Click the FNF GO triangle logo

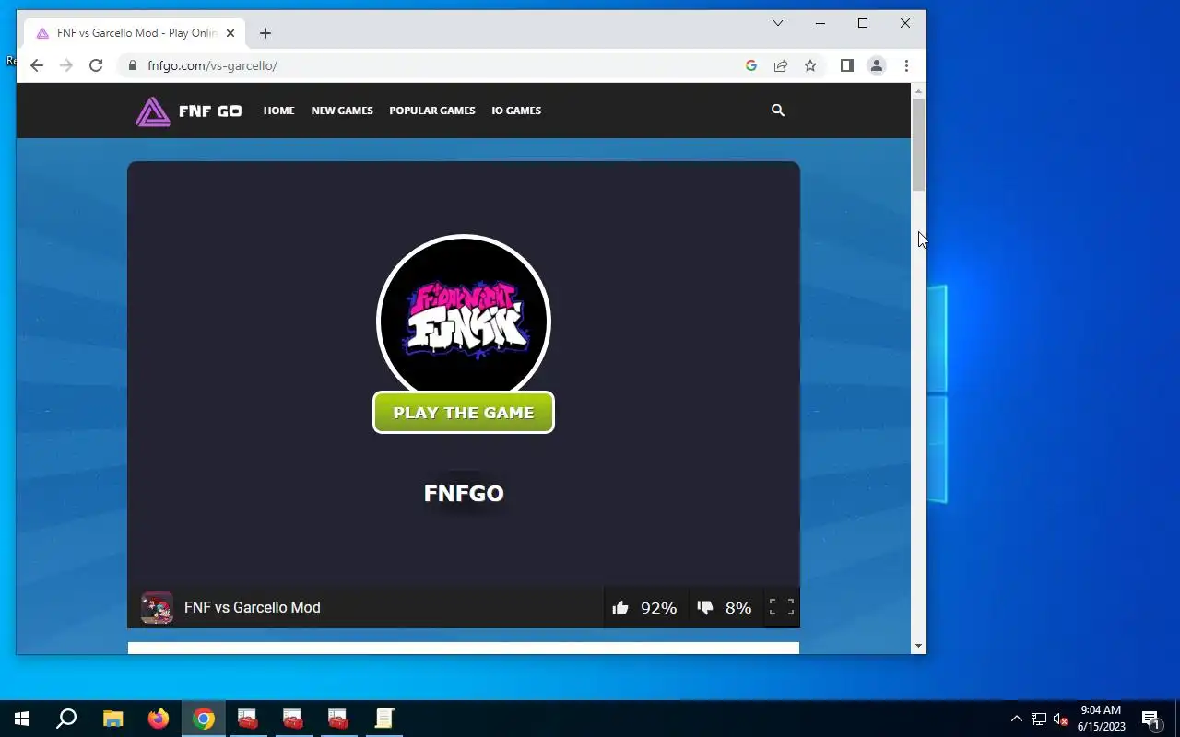(x=153, y=111)
